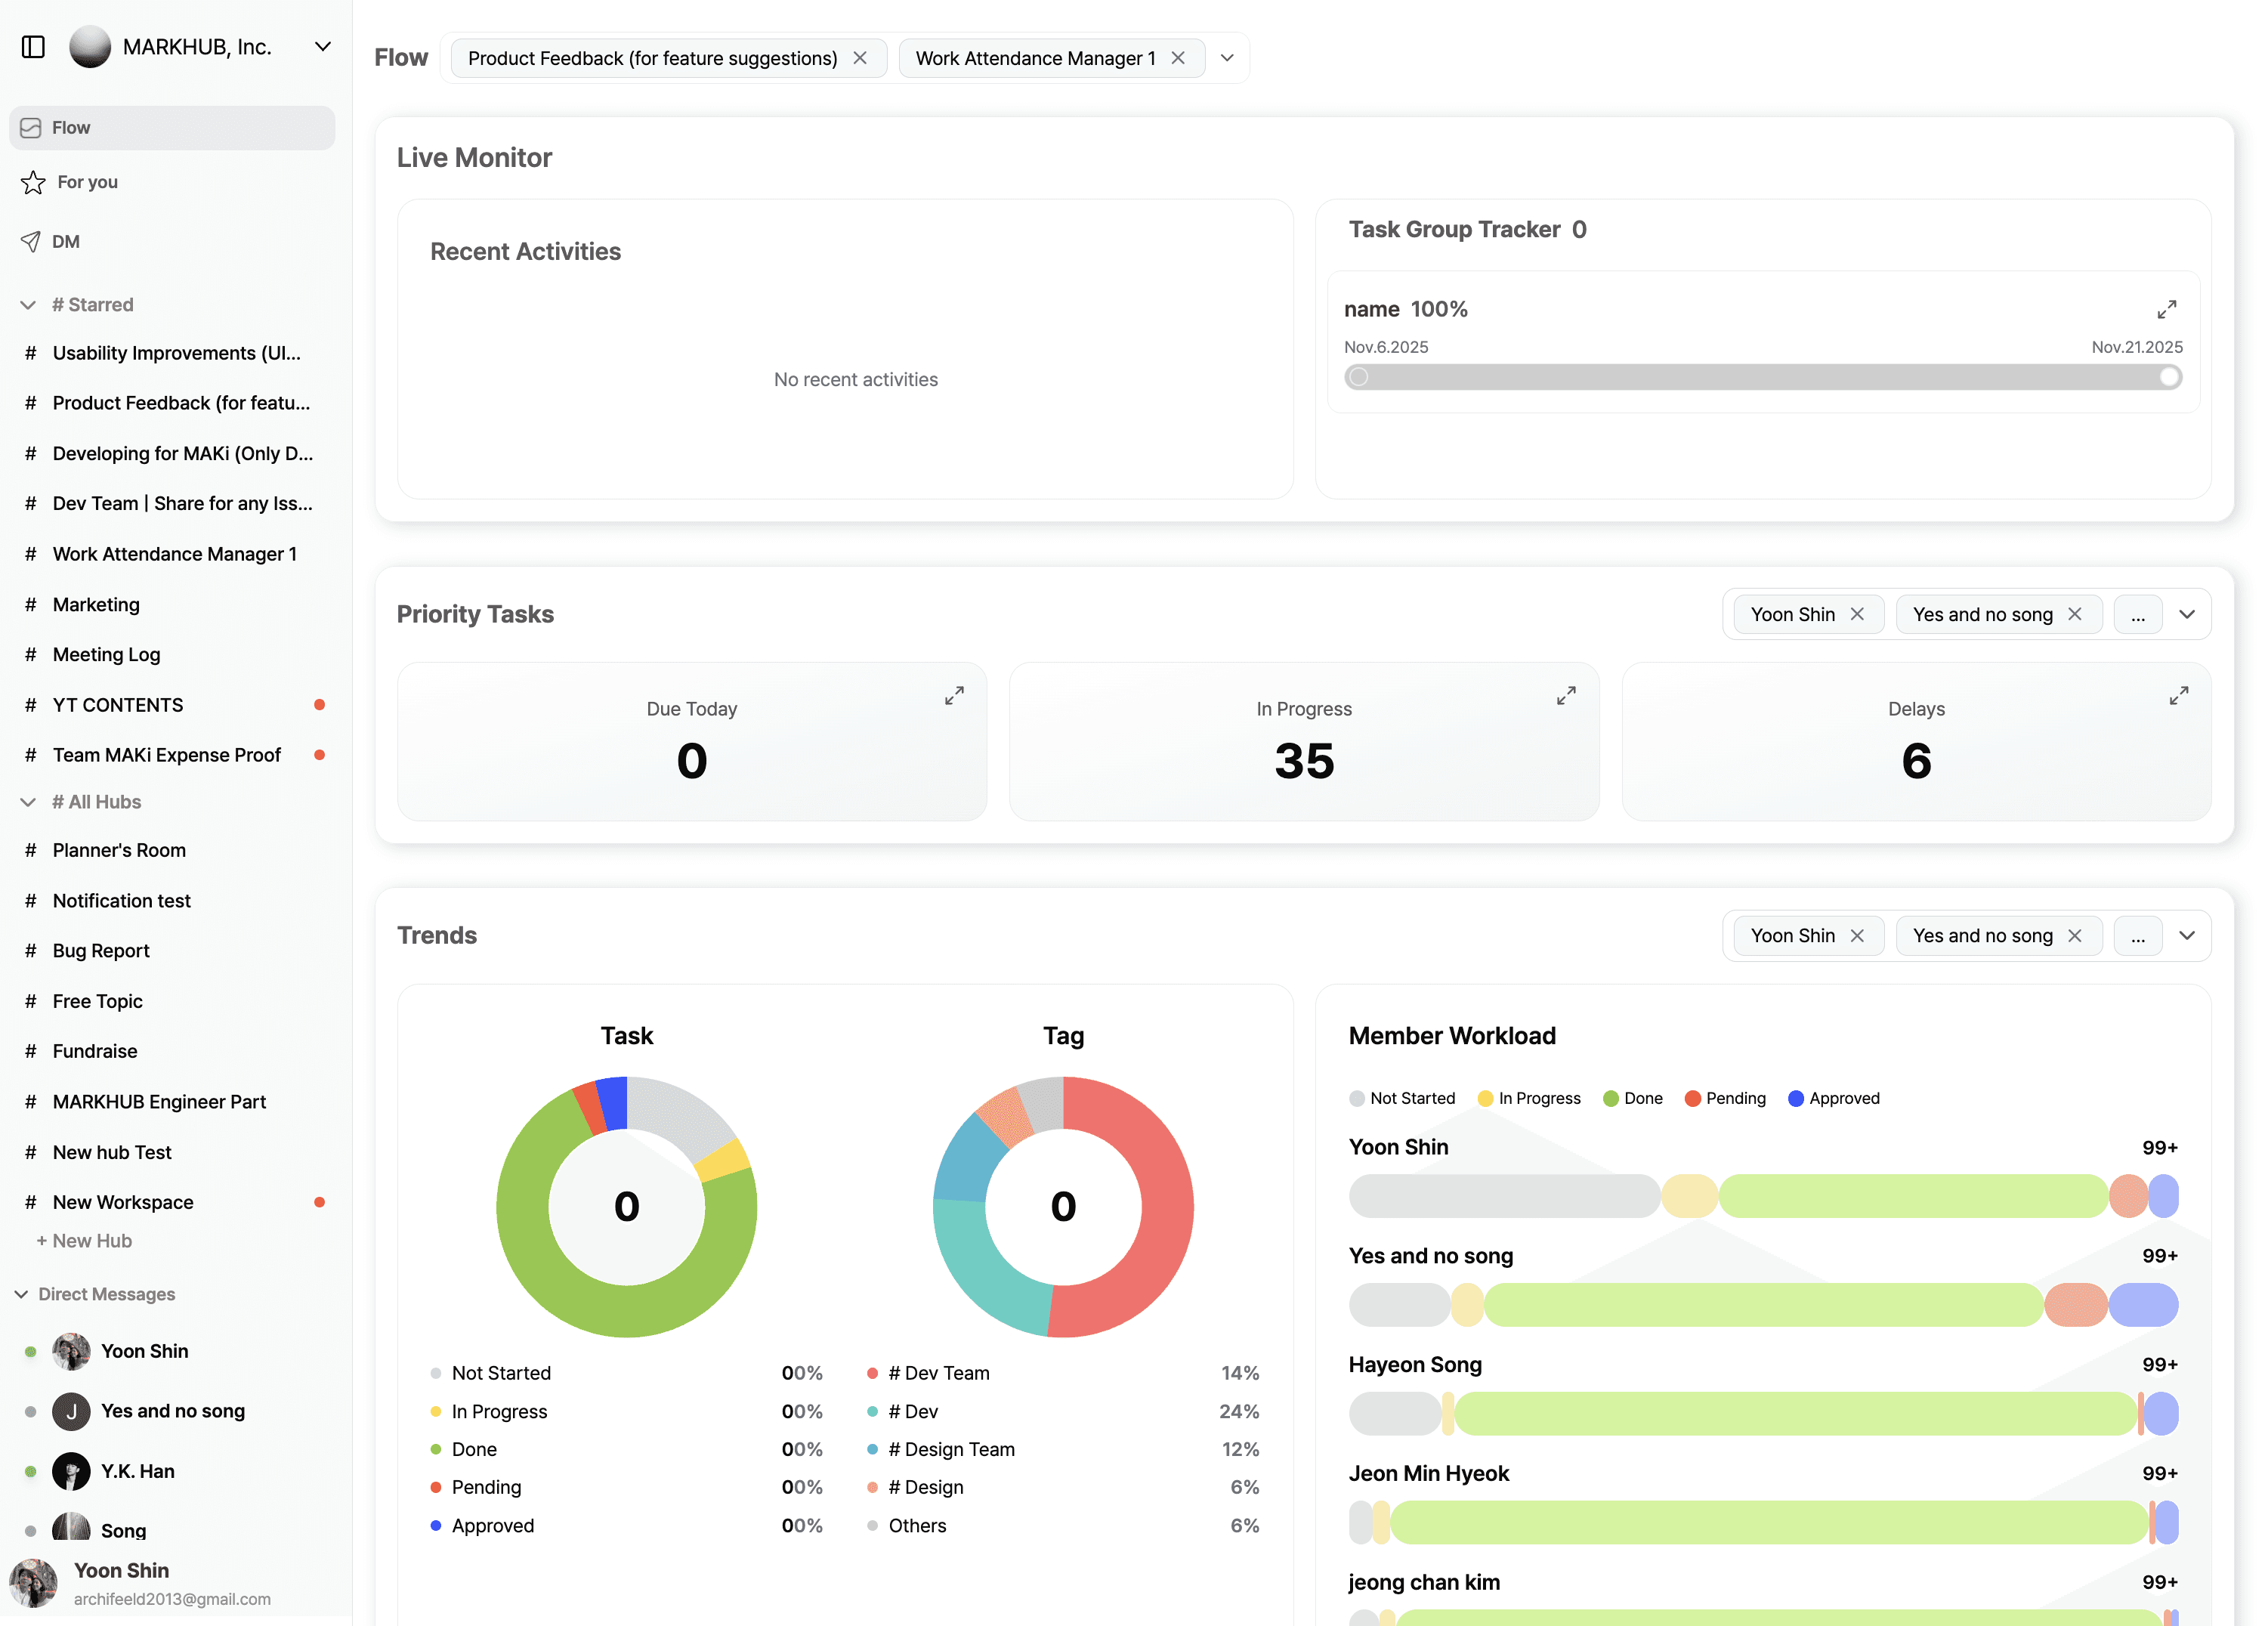Remove Work Attendance Manager 1 chip
This screenshot has width=2268, height=1626.
point(1178,58)
